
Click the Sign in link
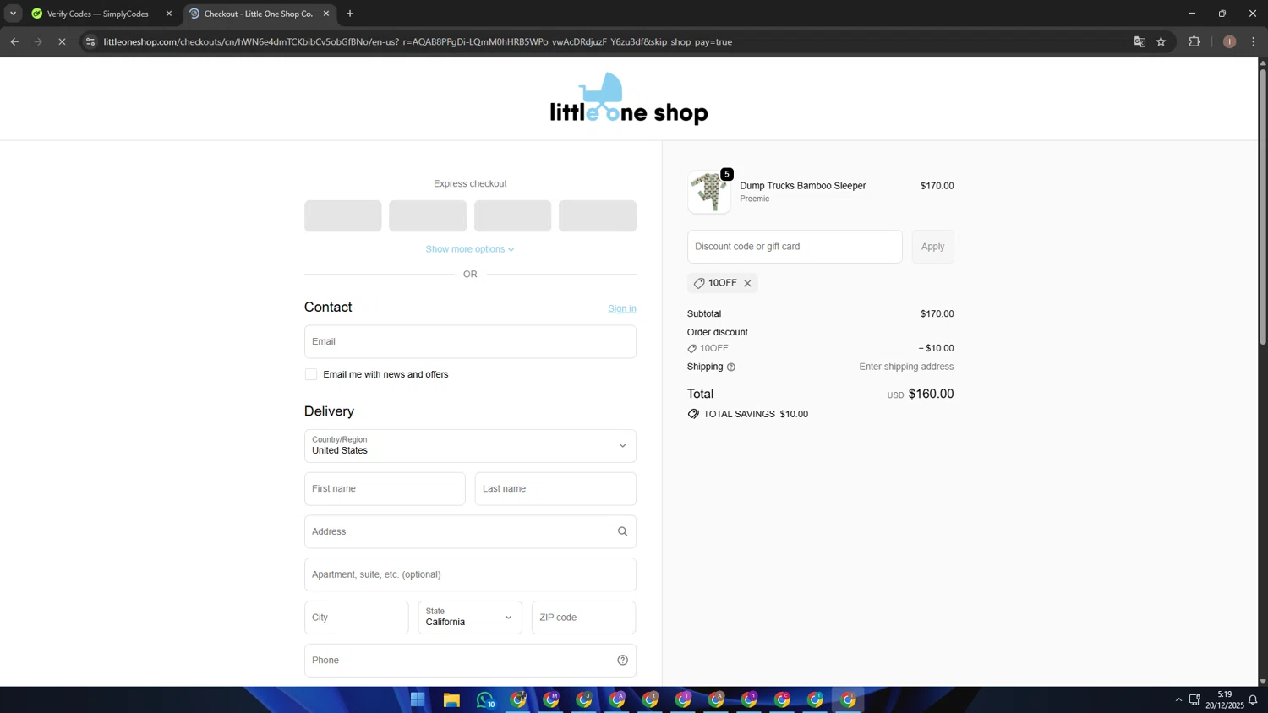click(622, 308)
